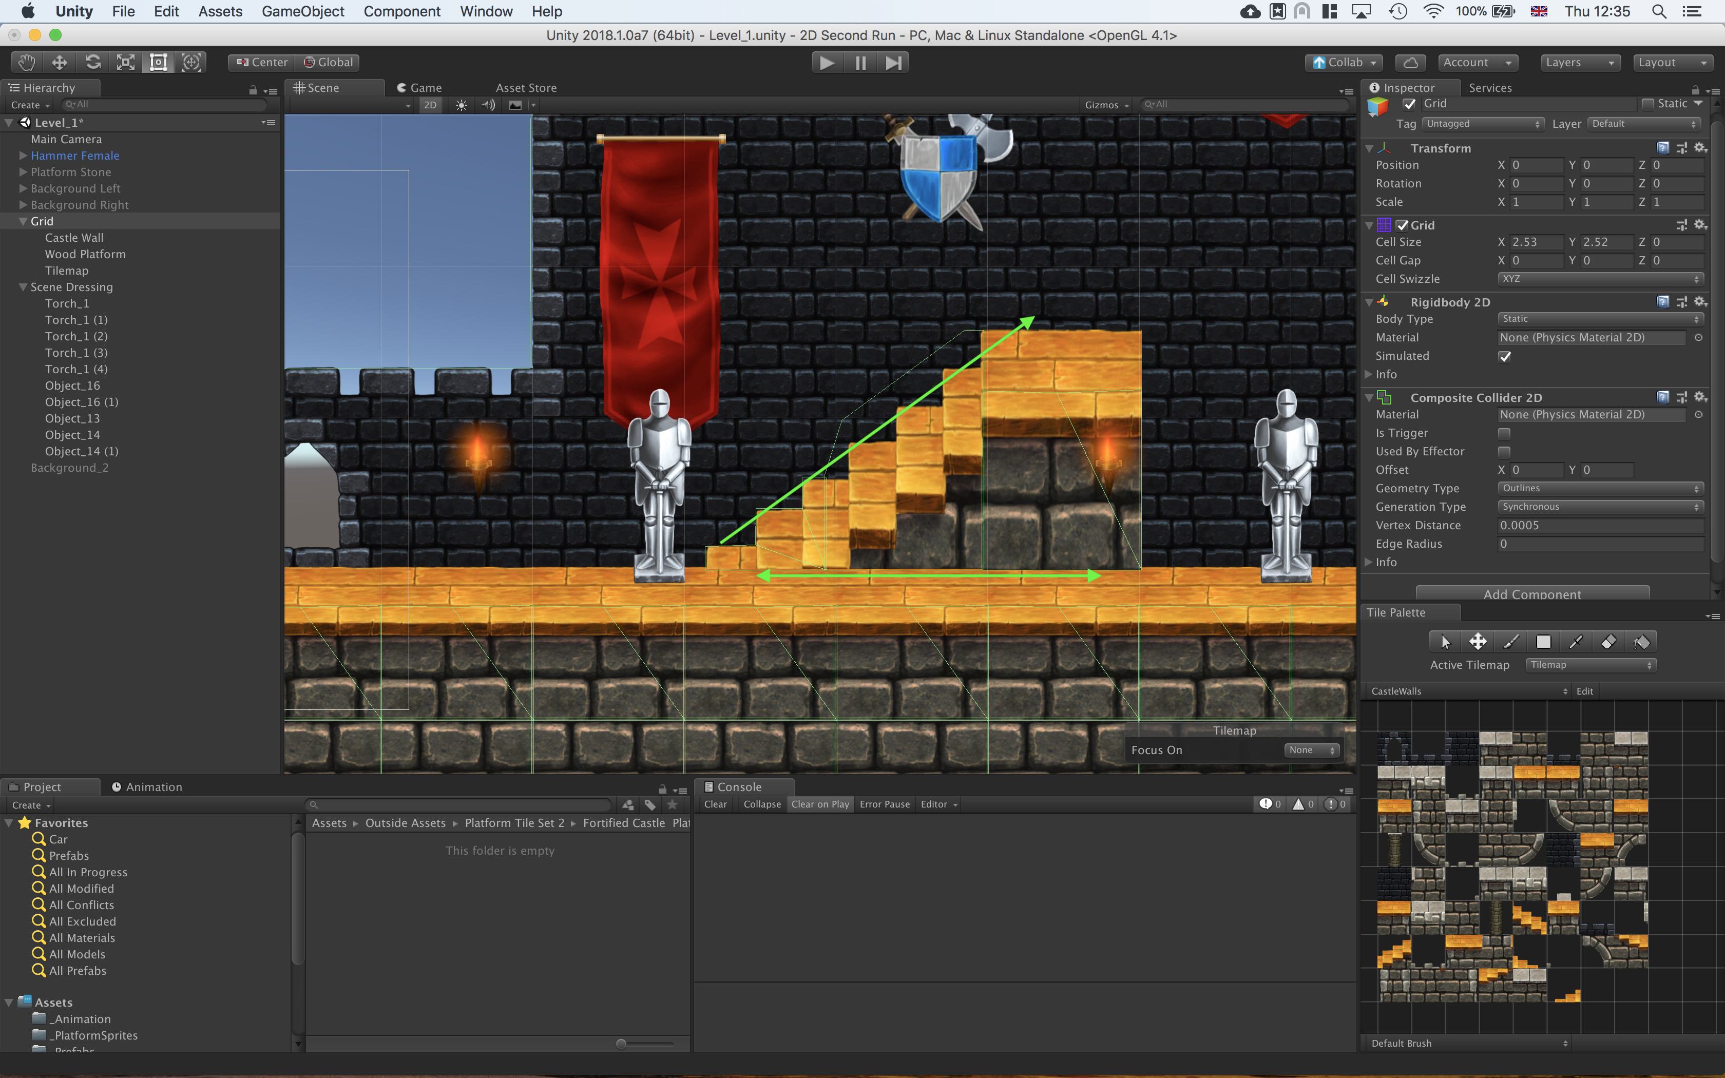
Task: Select the Eraser tool in Tile Palette
Action: (1609, 641)
